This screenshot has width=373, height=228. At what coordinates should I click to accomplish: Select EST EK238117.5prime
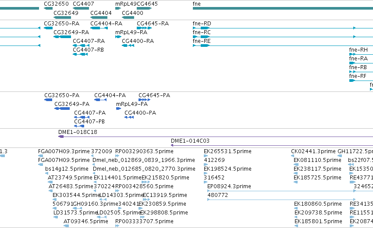[317, 169]
